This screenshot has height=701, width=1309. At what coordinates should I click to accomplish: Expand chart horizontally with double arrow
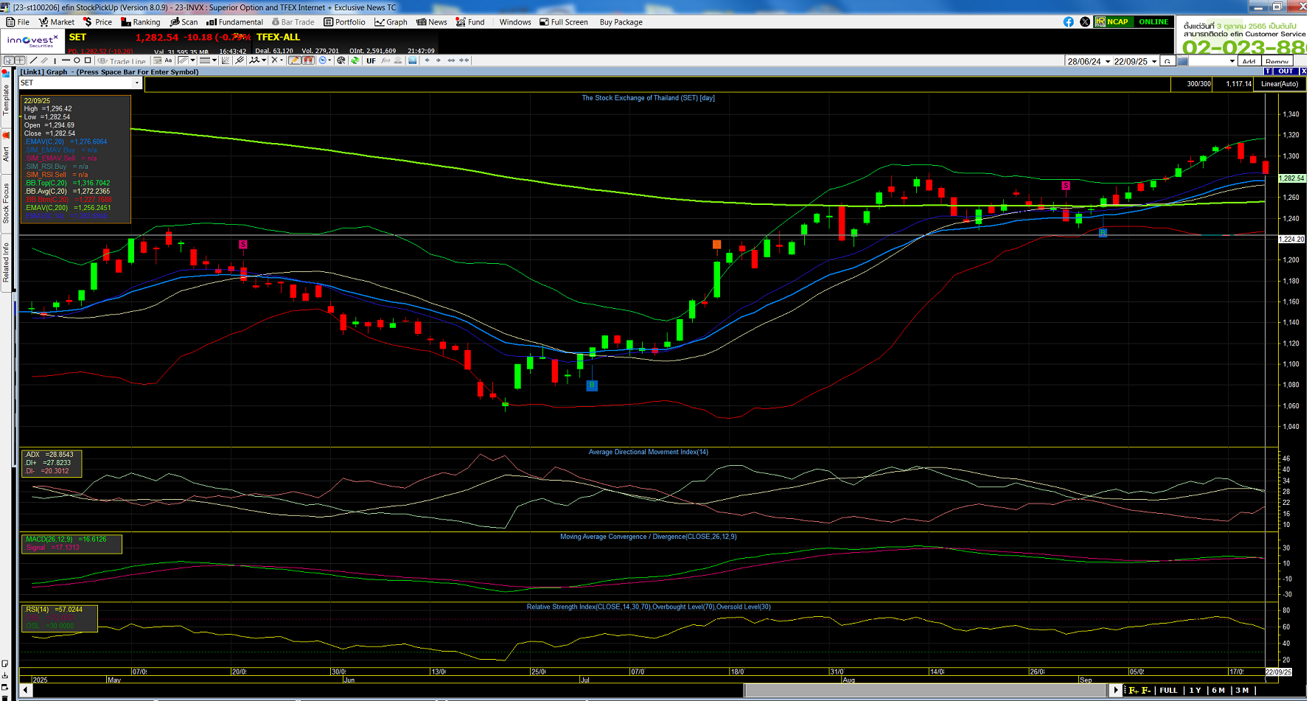(x=451, y=60)
